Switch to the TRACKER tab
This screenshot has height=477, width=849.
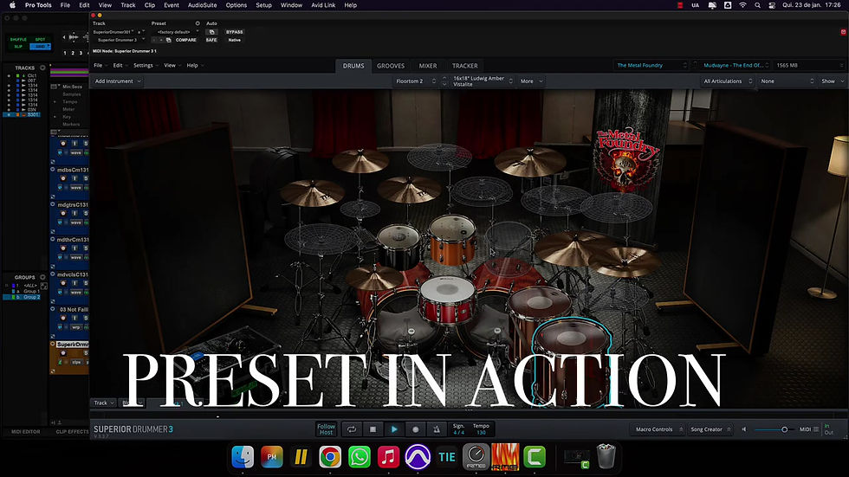click(x=464, y=66)
